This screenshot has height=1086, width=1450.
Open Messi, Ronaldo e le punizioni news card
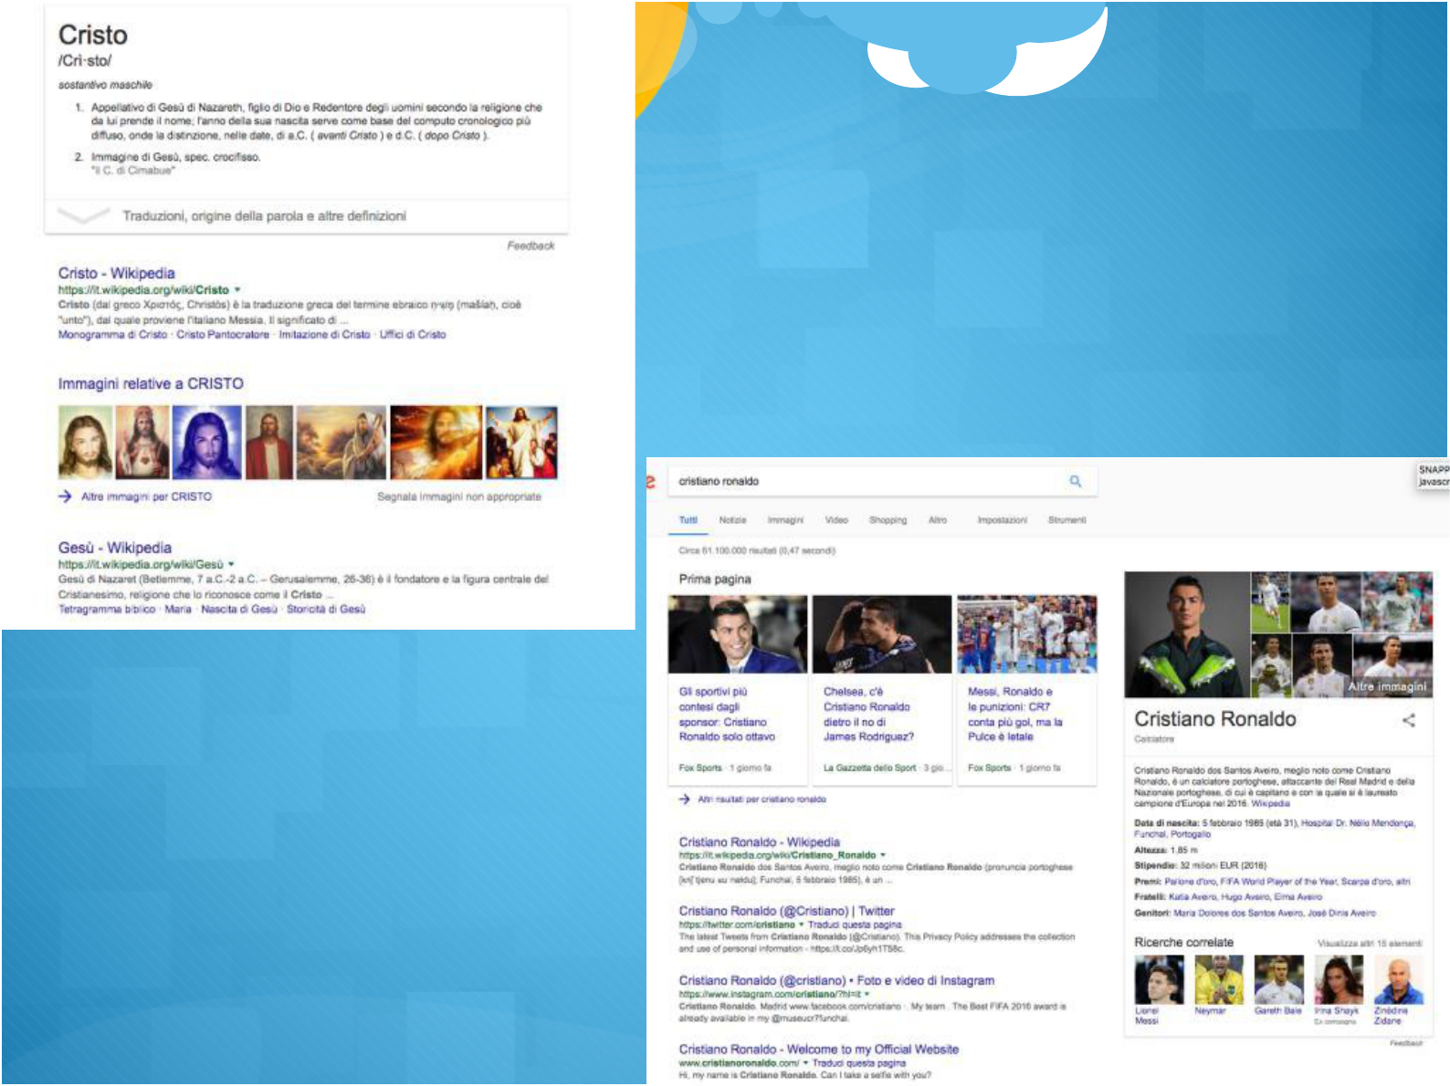(x=1026, y=689)
